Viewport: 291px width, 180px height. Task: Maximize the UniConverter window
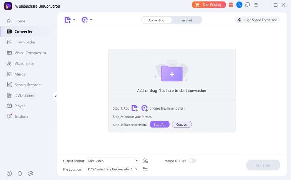pos(275,5)
